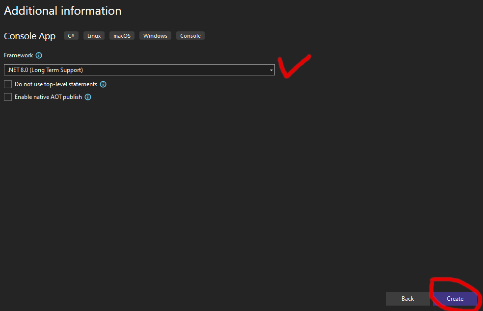The image size is (483, 311).
Task: Click the 'Do not use top-level statements' text
Action: point(55,84)
